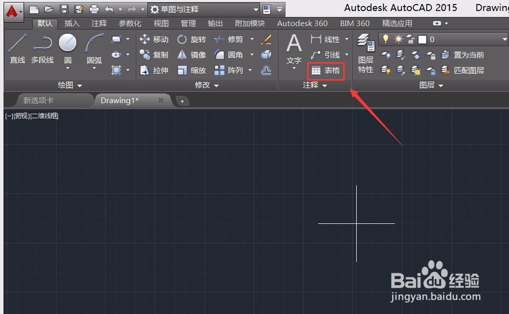The image size is (509, 314).
Task: Expand the redo history dropdown arrow
Action: pyautogui.click(x=143, y=10)
